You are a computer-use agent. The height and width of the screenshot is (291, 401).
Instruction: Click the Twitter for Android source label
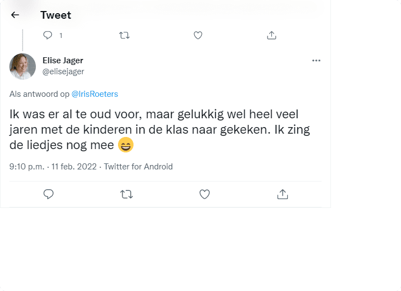pyautogui.click(x=138, y=167)
